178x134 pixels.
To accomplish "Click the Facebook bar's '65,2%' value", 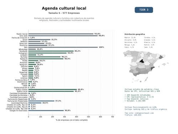I will 78,51.
